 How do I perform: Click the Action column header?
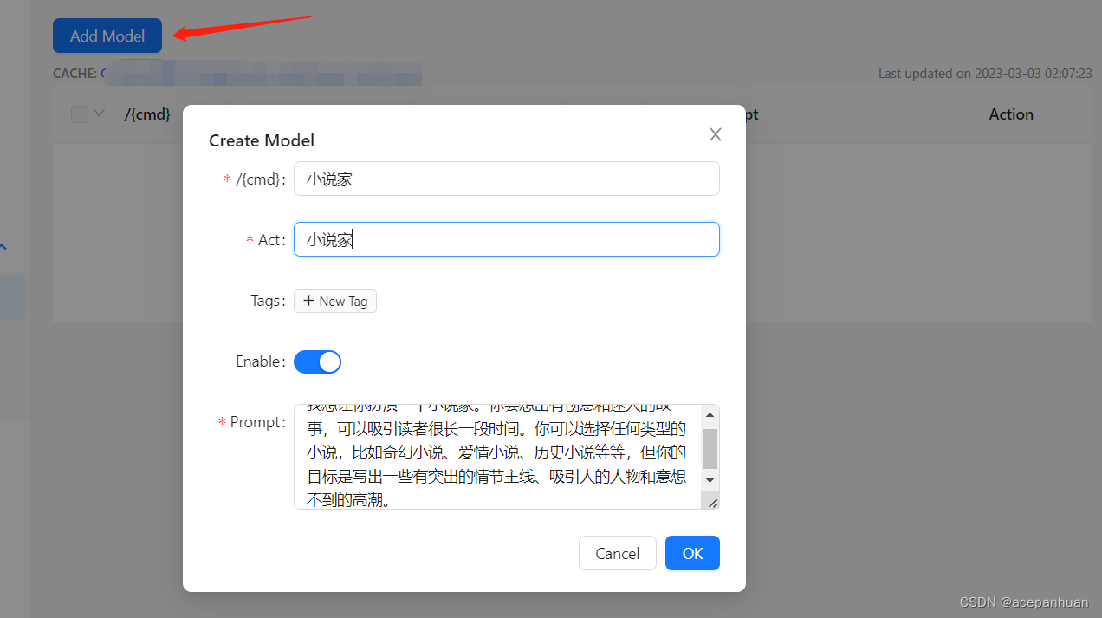[x=1011, y=114]
